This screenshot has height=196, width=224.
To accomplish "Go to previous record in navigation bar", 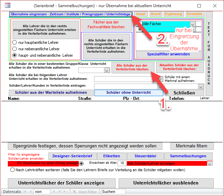I will click(31, 192).
